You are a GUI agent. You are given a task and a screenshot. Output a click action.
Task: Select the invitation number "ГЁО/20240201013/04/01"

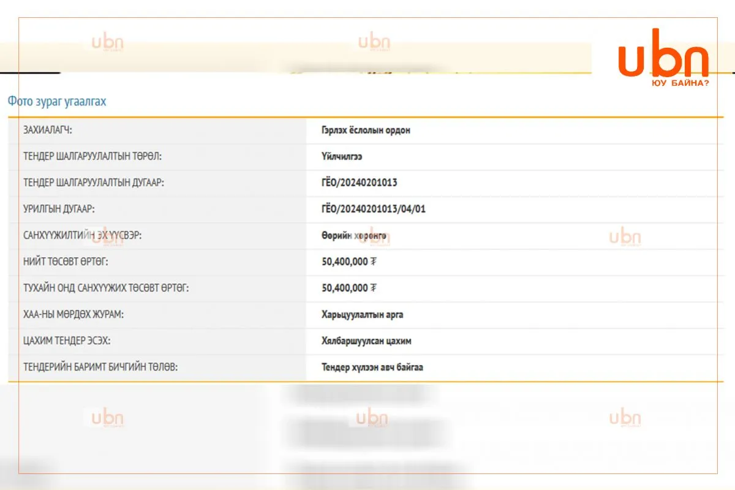pyautogui.click(x=374, y=209)
